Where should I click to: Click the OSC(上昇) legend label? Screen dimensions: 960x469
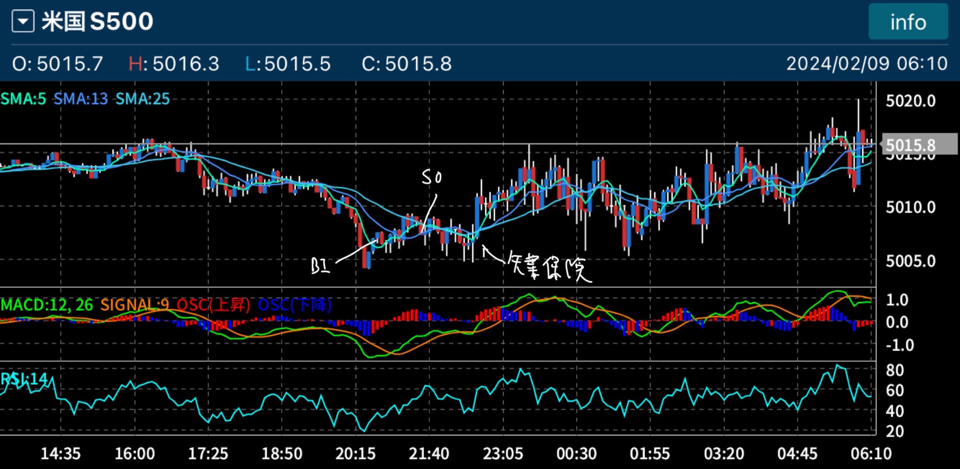tap(213, 305)
